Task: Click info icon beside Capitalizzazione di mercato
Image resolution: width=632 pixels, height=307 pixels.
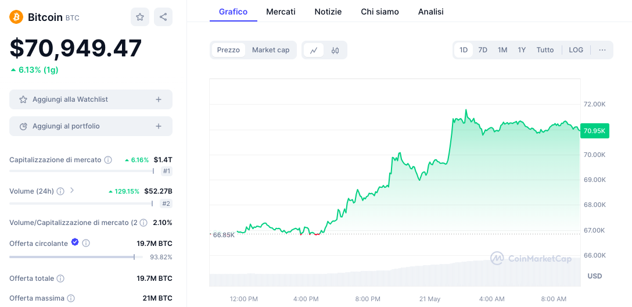Action: [108, 160]
